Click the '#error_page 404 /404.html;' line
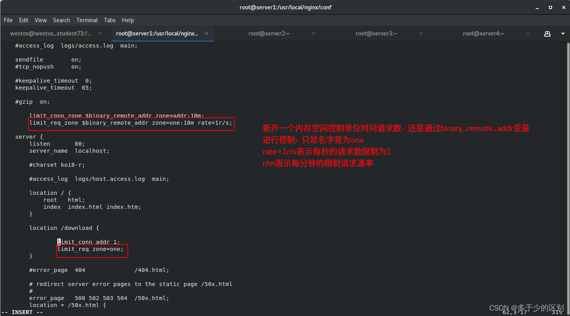 [x=99, y=270]
